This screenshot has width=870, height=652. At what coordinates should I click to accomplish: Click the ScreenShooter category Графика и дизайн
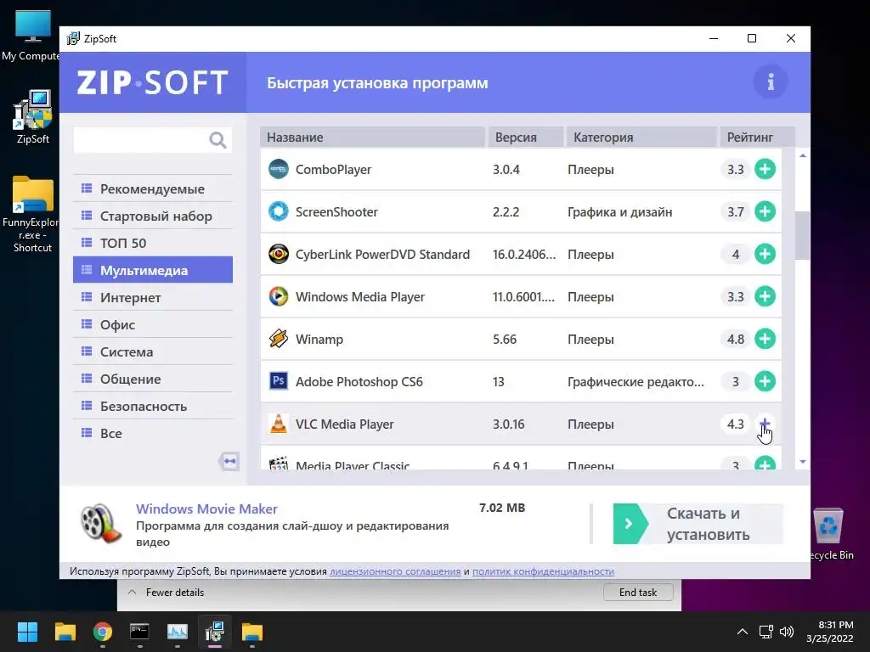click(619, 211)
